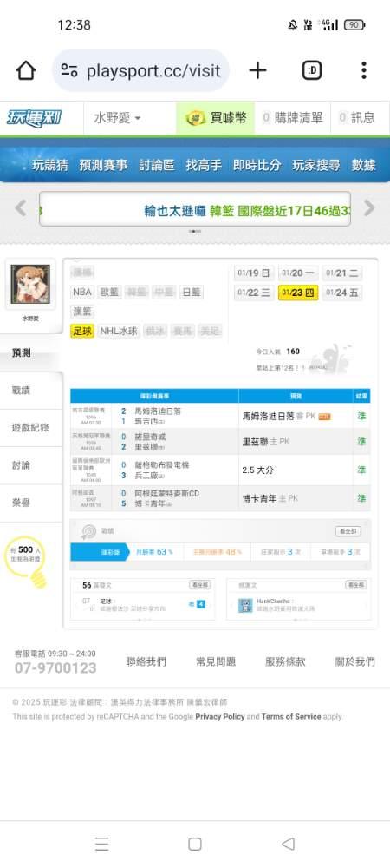Open 買噱幣 page
Image resolution: width=390 pixels, height=868 pixels.
pyautogui.click(x=216, y=118)
